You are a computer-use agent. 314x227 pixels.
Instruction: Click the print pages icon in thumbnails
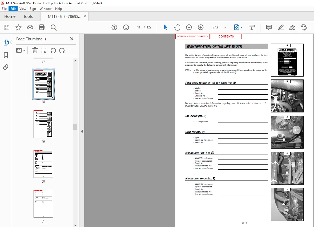point(44,50)
